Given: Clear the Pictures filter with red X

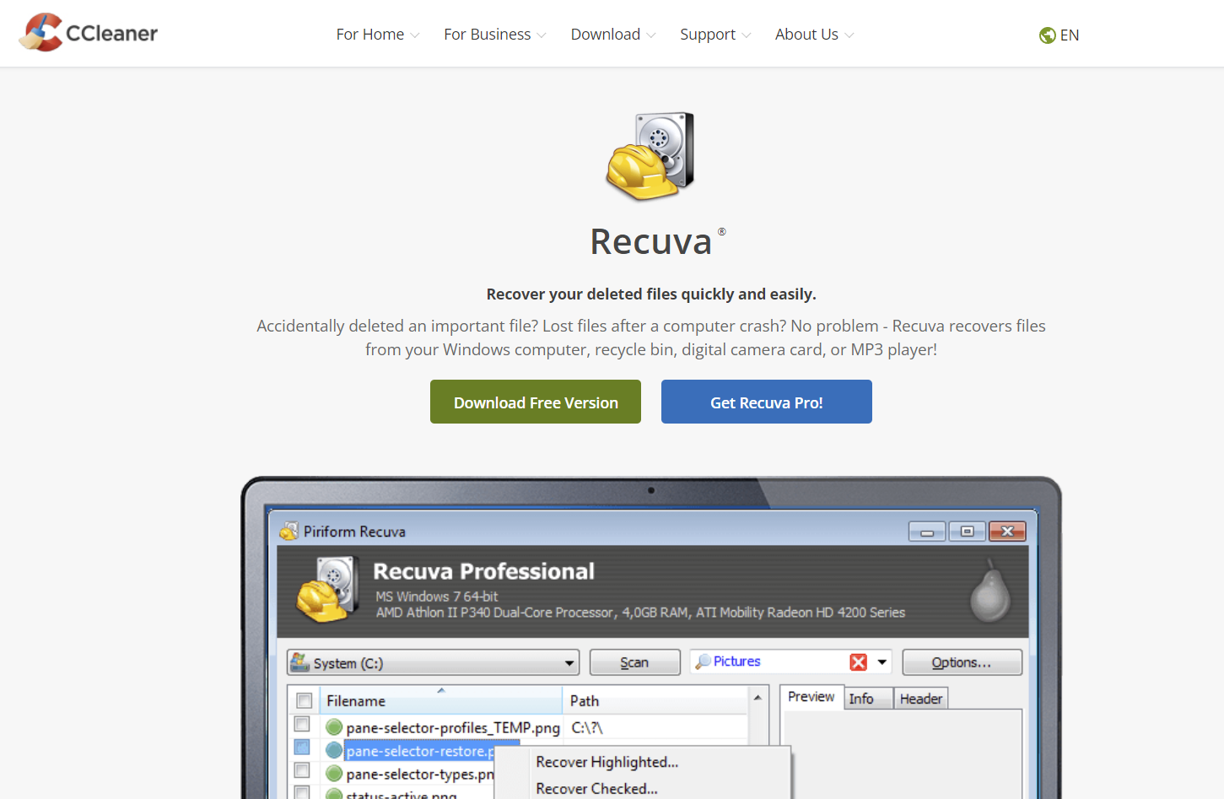Looking at the screenshot, I should click(x=859, y=662).
